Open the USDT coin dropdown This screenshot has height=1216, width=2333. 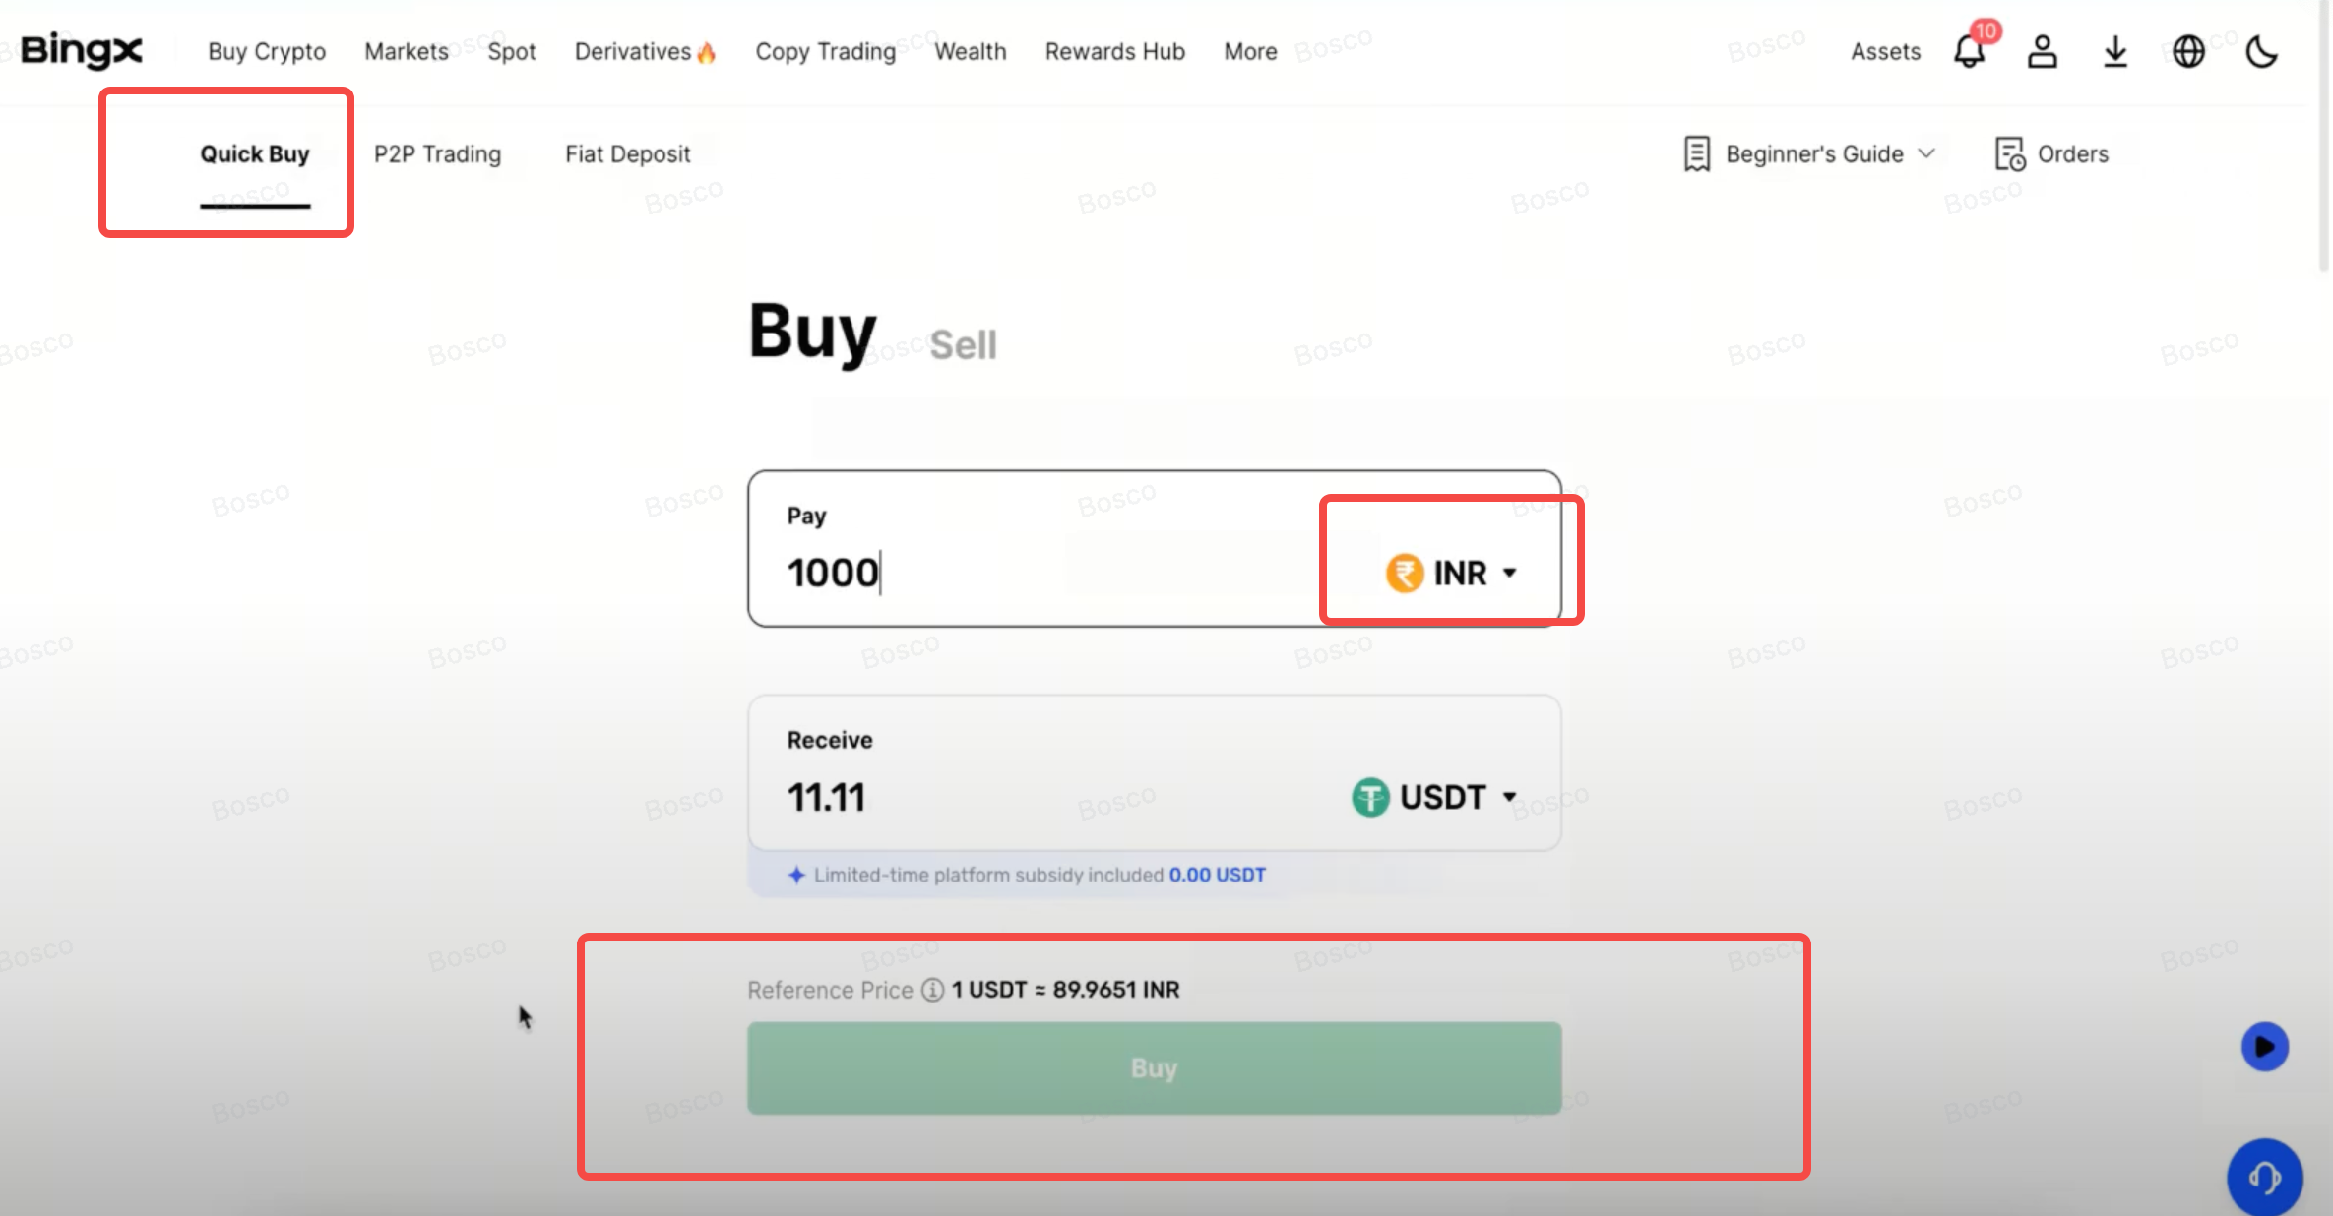point(1434,797)
